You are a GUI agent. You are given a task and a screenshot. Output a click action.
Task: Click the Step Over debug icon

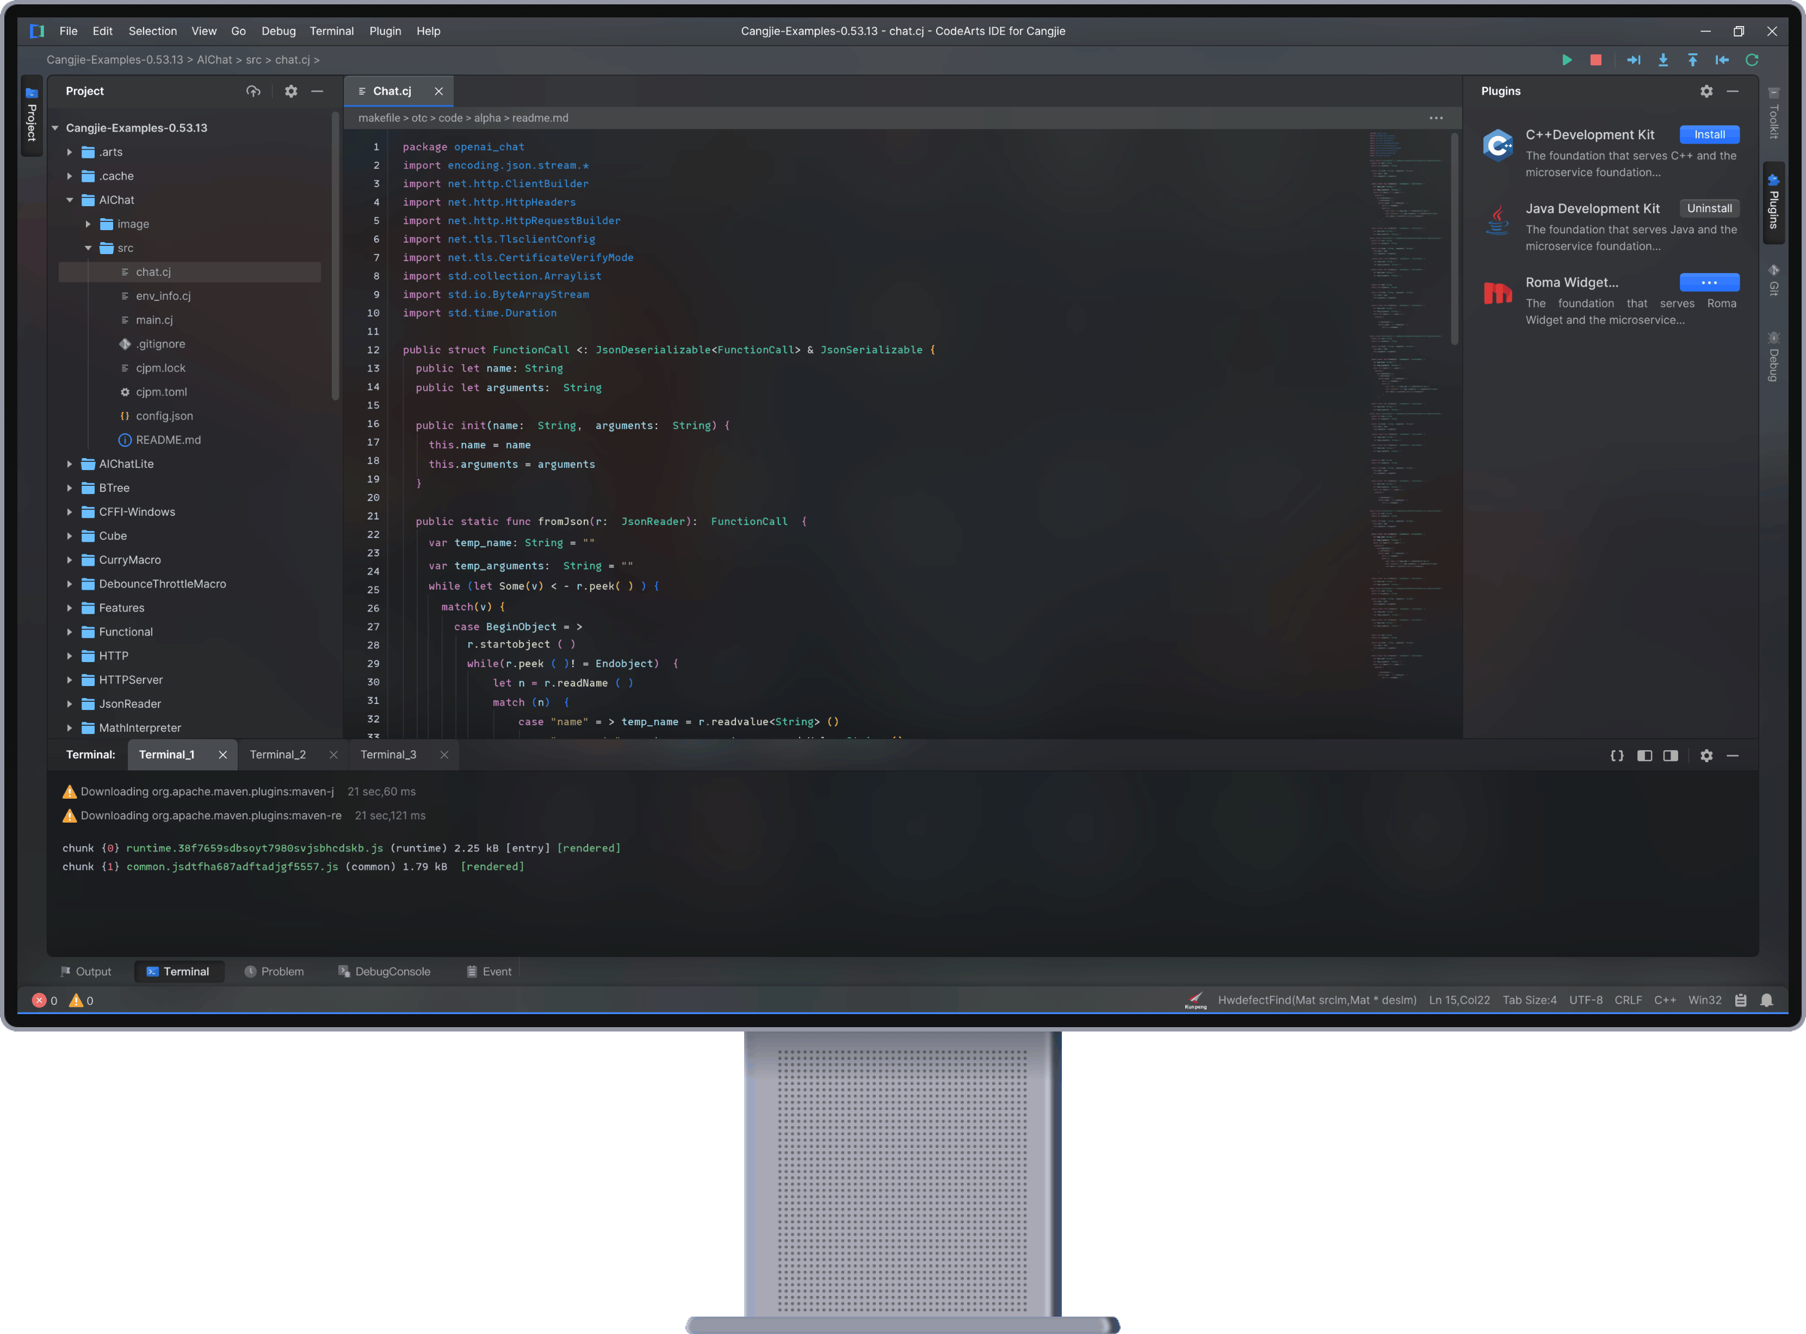coord(1633,60)
